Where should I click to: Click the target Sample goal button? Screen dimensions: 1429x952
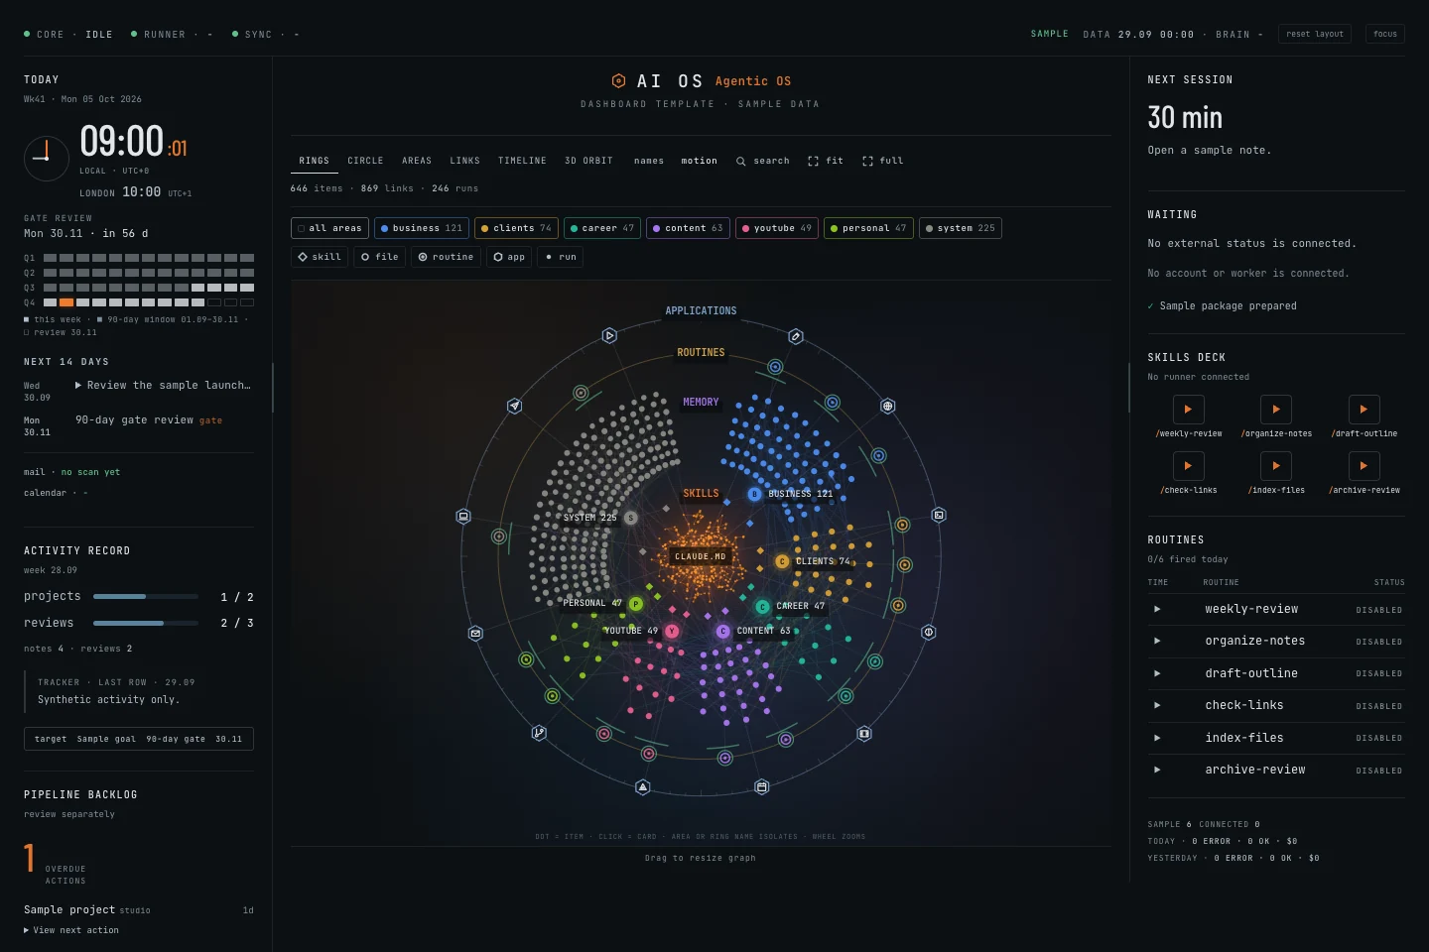tap(139, 739)
